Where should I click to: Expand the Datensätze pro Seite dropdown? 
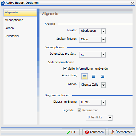(x=103, y=55)
